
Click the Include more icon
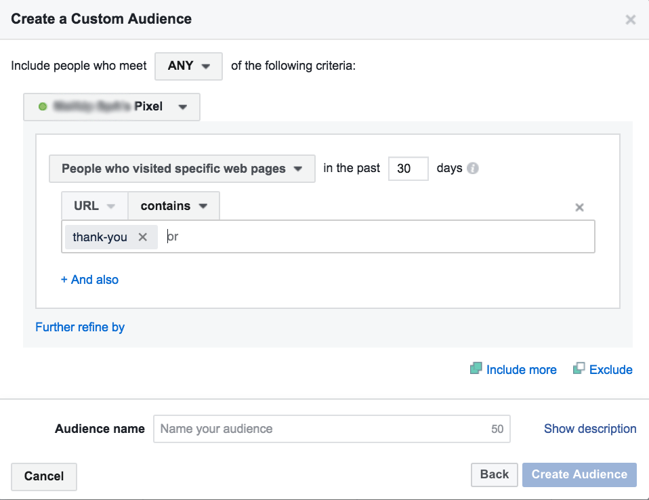pyautogui.click(x=476, y=369)
